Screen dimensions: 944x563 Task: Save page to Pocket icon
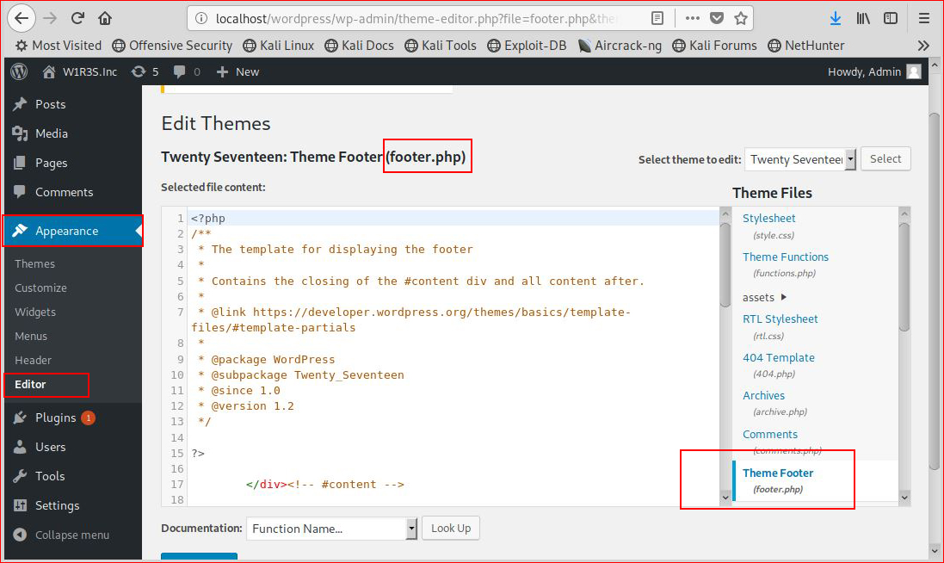[717, 19]
